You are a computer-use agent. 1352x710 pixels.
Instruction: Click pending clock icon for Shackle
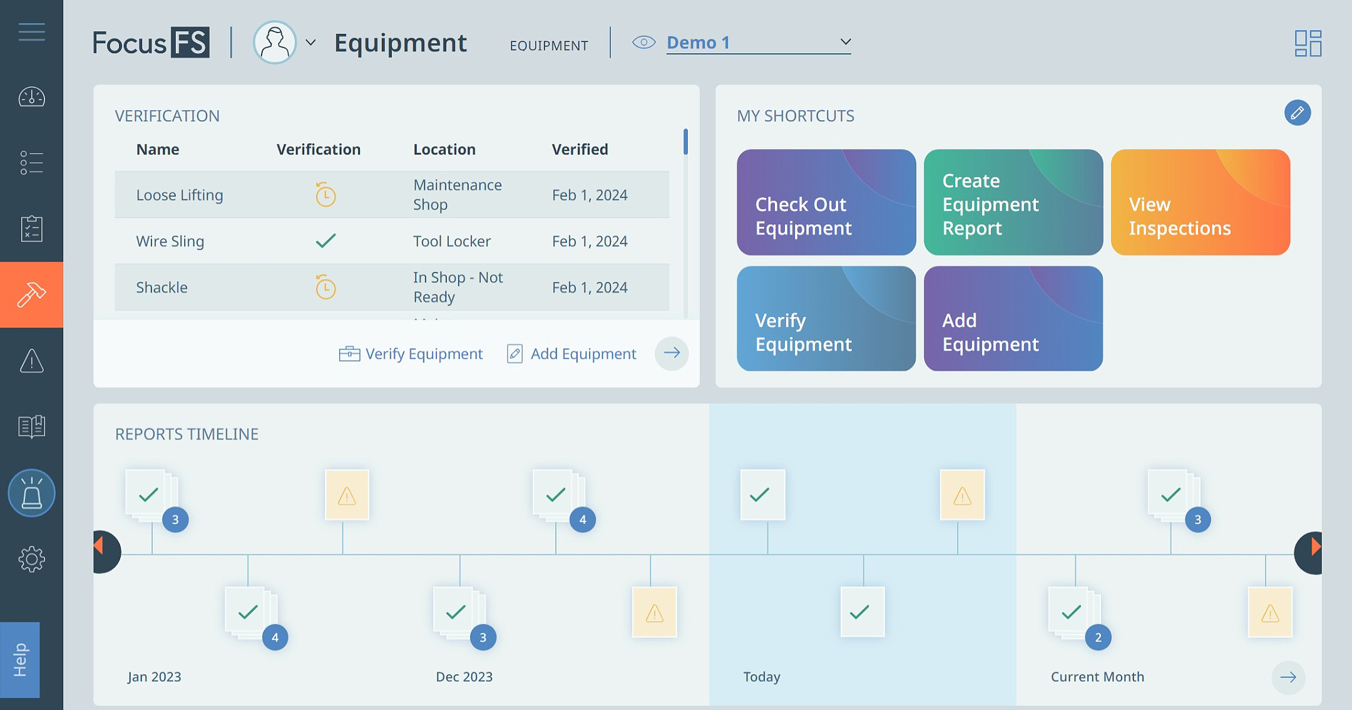click(x=325, y=287)
